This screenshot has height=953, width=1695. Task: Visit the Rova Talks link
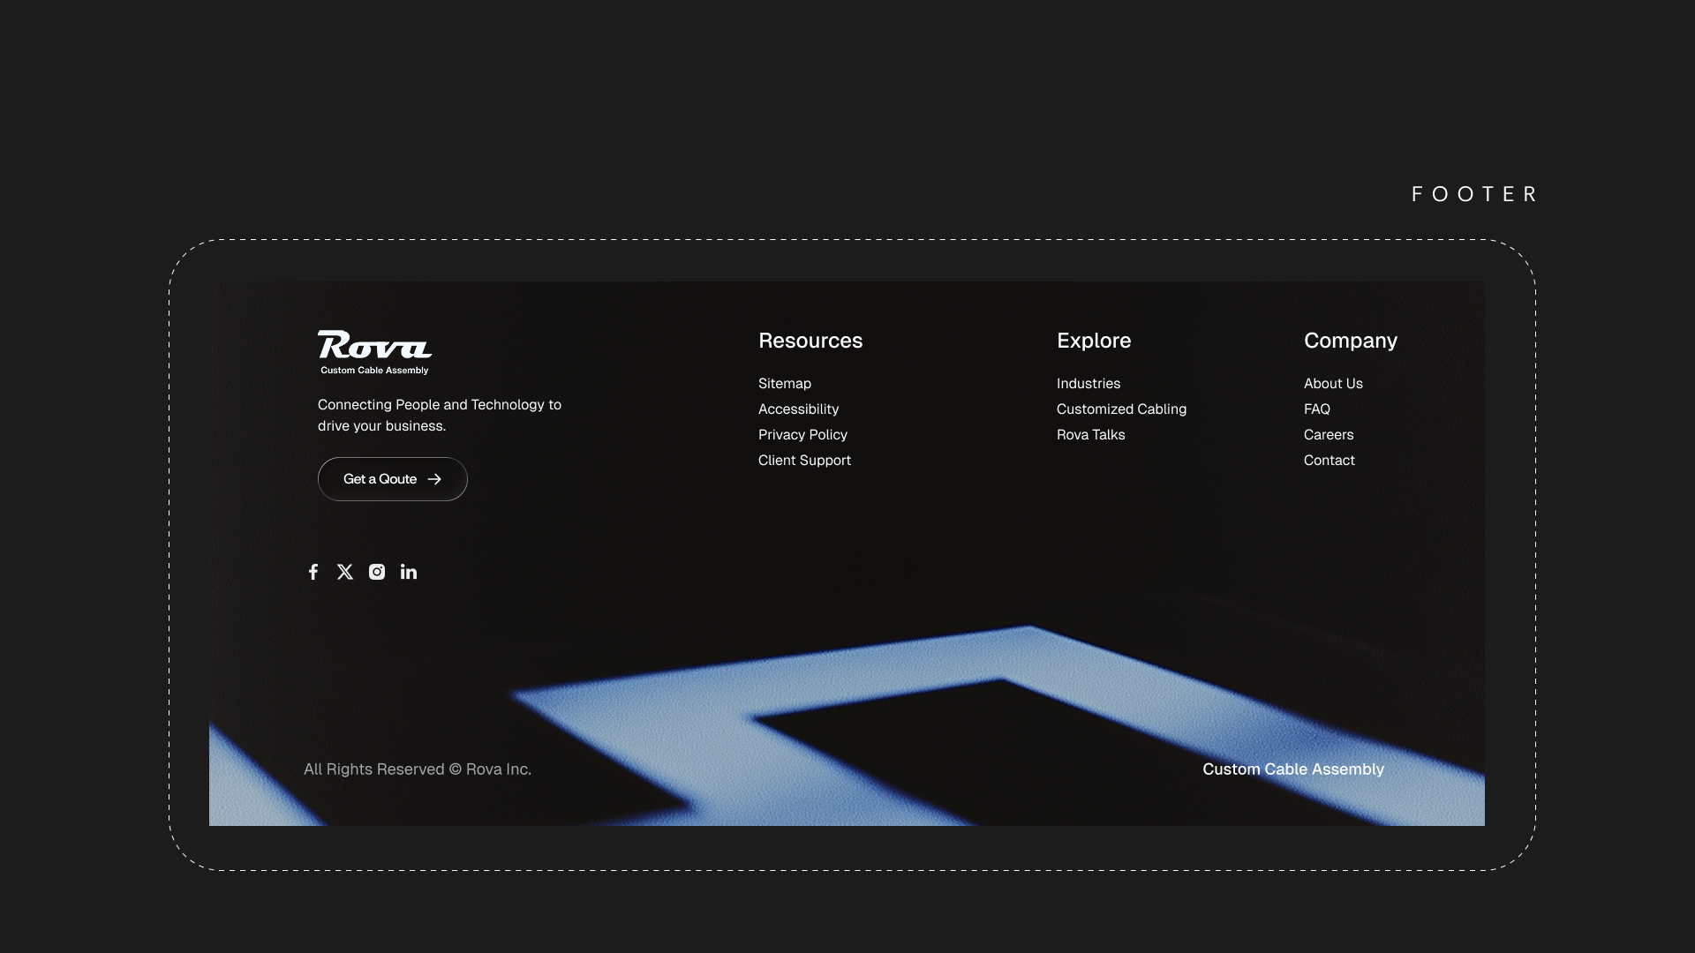tap(1091, 435)
